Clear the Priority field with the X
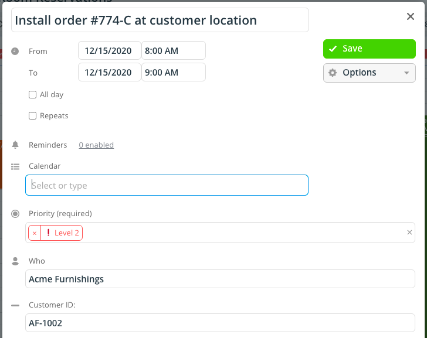Viewport: 427px width, 338px height. tap(409, 233)
